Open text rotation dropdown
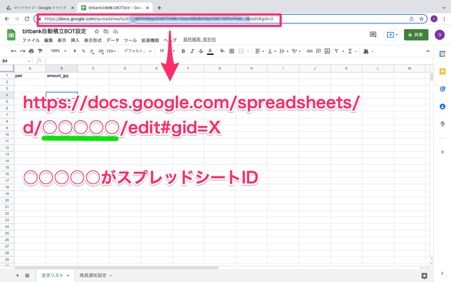Screen dimensions: 451x282 [x=297, y=51]
